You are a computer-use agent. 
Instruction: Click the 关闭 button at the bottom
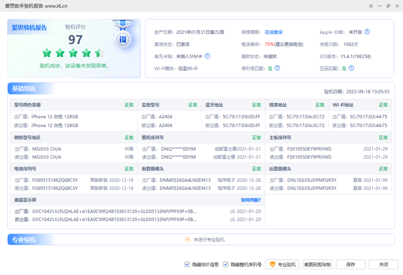383,264
